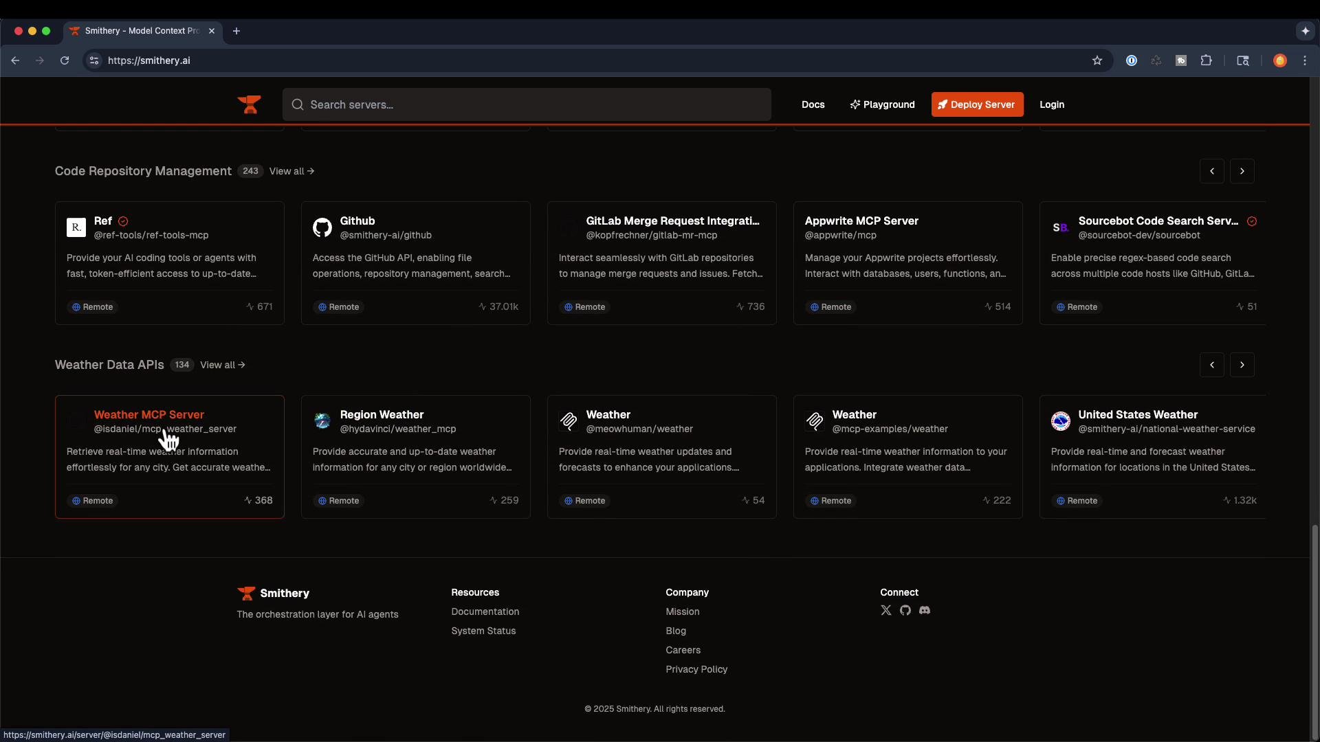1320x742 pixels.
Task: Open Playground in the top navigation
Action: 882,104
